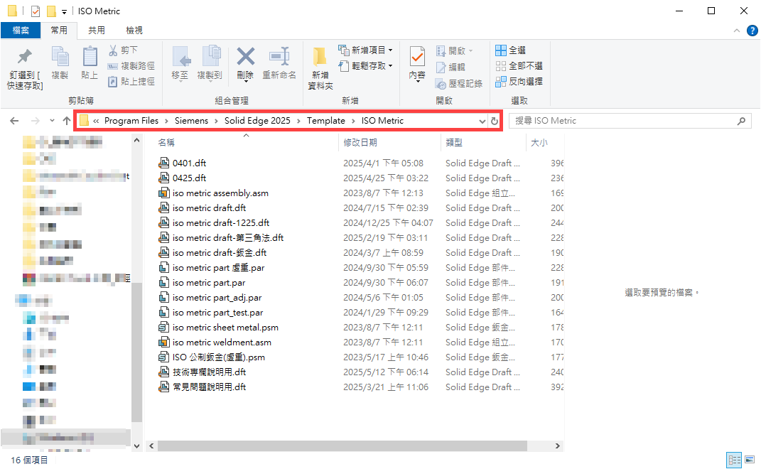The image size is (761, 469).
Task: Click 反向選擇 invert selection
Action: click(519, 81)
